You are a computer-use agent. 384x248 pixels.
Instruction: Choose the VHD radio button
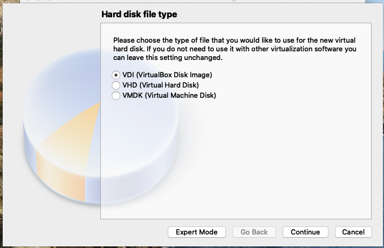(116, 85)
